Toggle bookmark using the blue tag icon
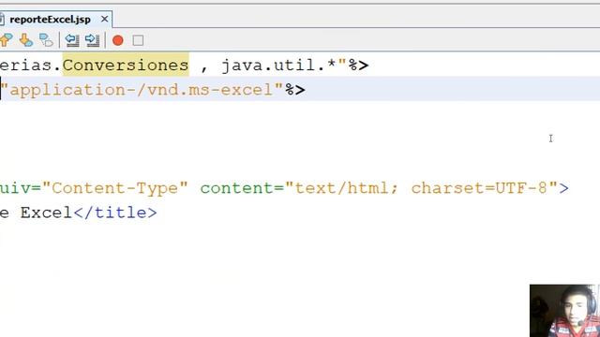The height and width of the screenshot is (337, 600). click(x=46, y=40)
